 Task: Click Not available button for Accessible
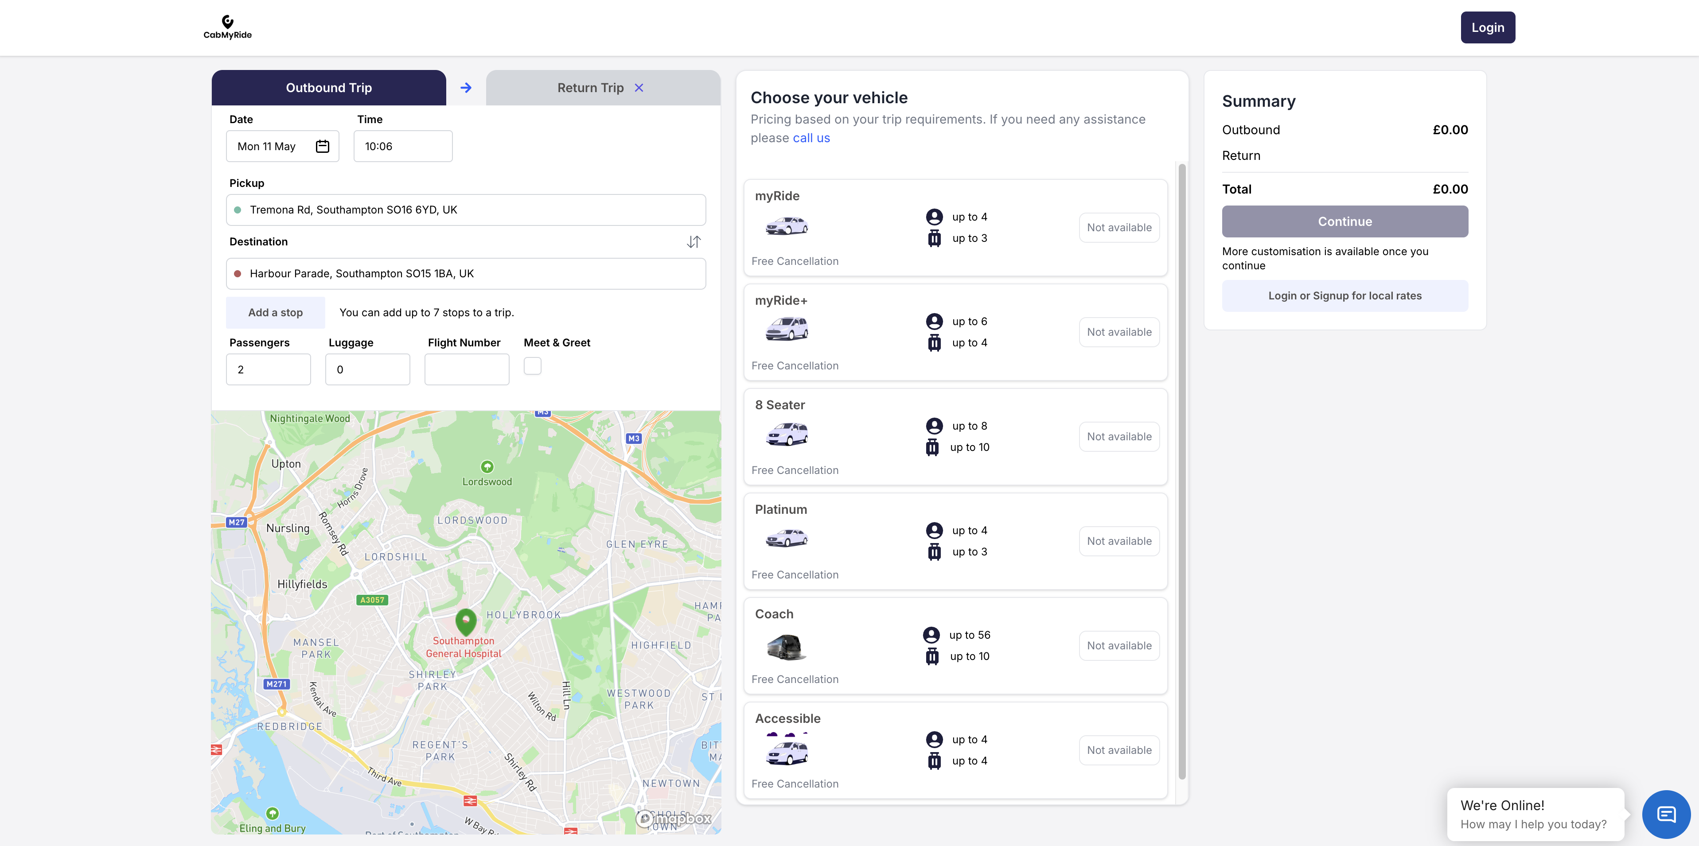tap(1119, 750)
